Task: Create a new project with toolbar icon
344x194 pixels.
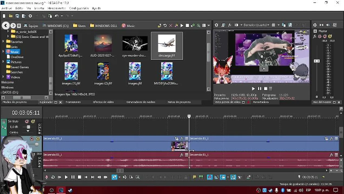Action: [x=4, y=16]
